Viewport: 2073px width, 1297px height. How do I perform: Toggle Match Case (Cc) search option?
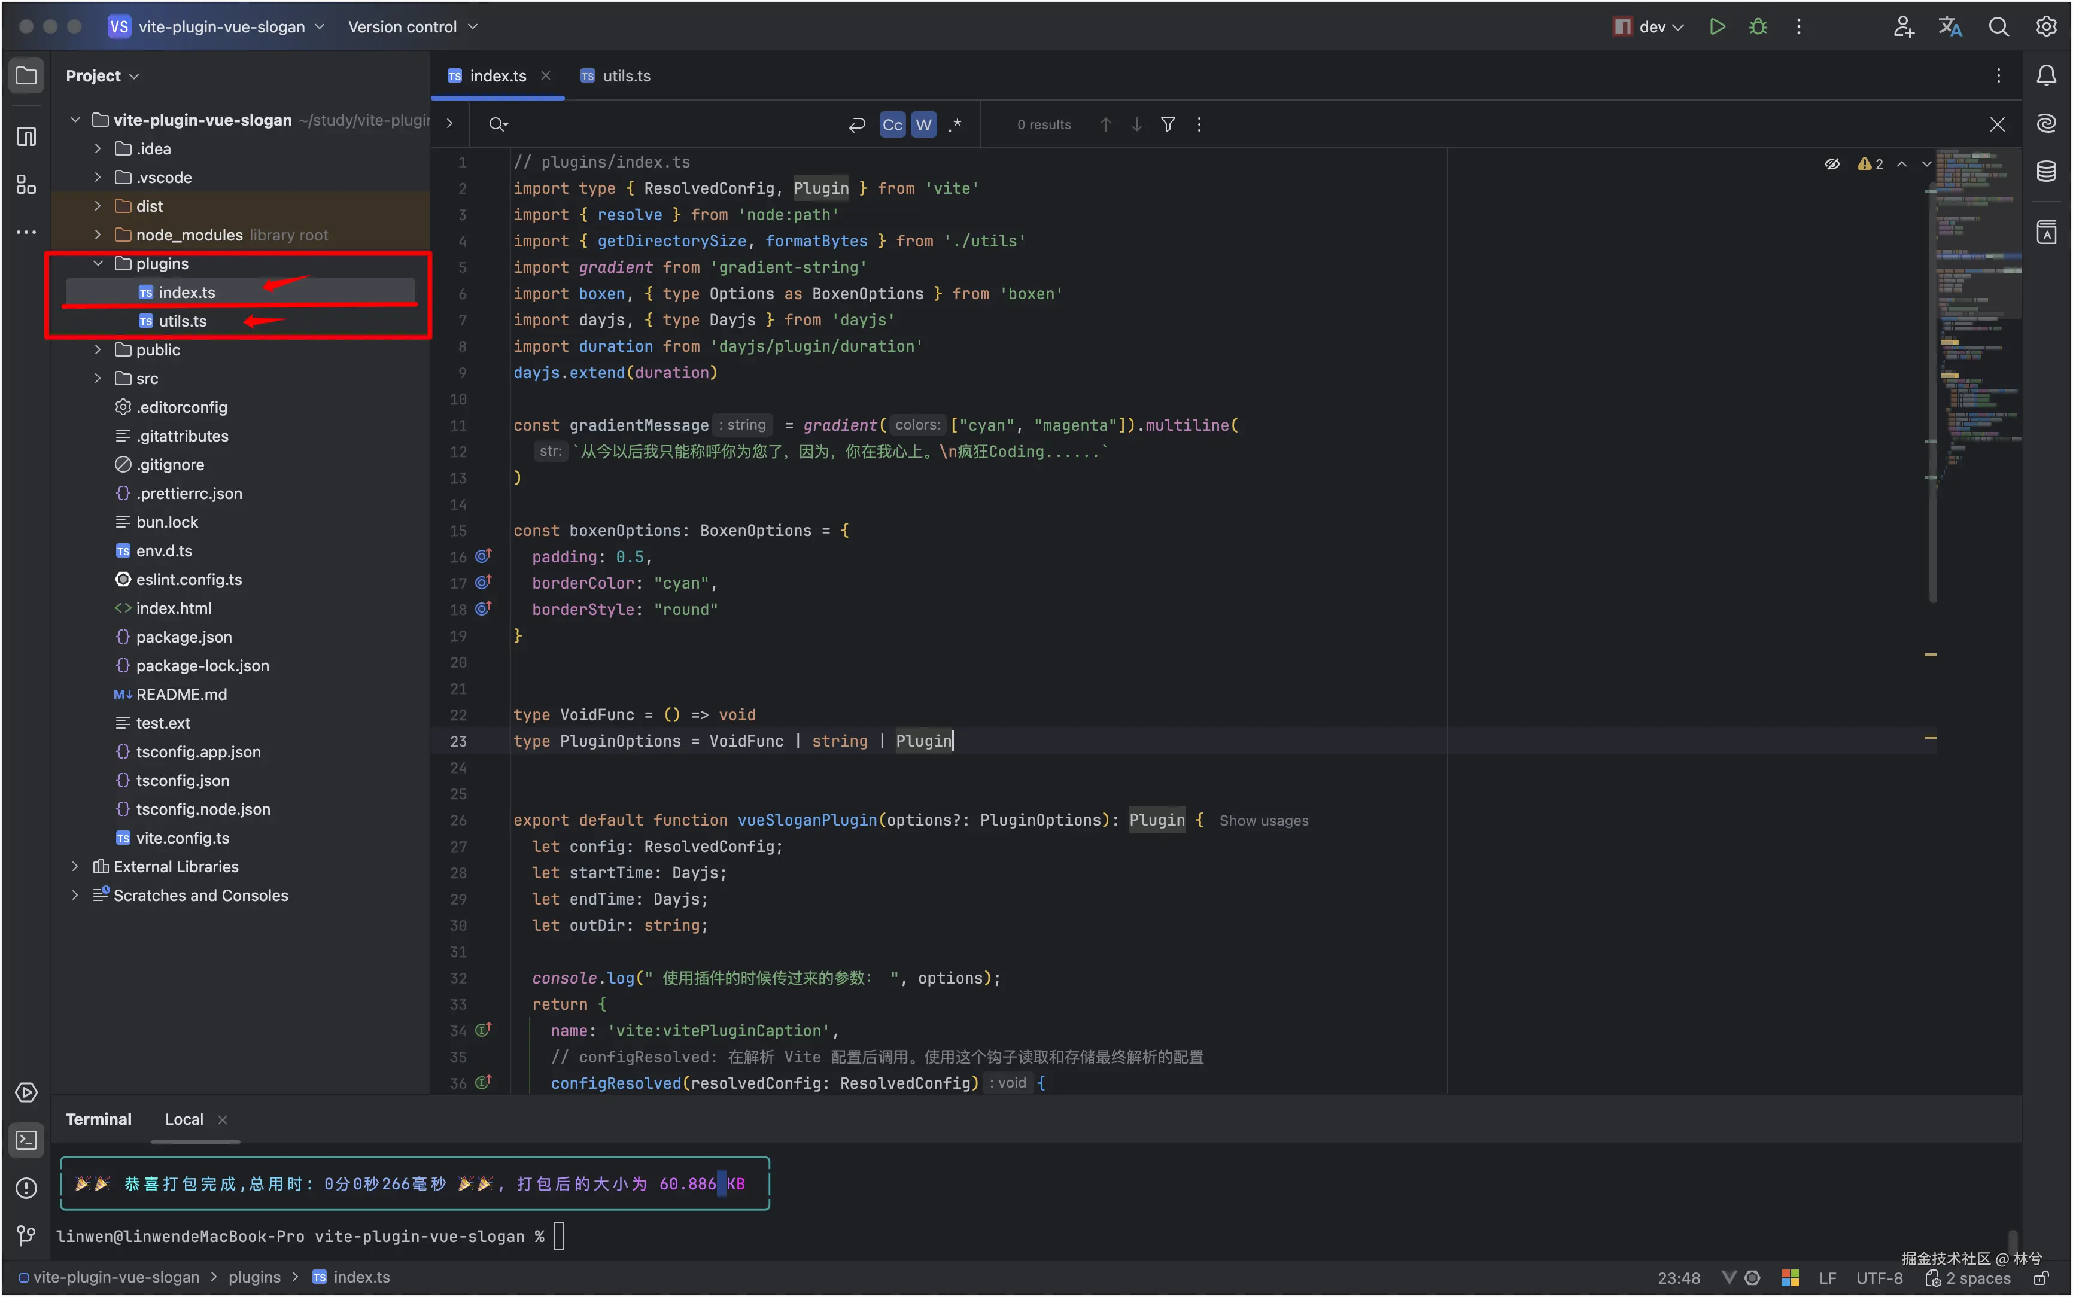892,125
